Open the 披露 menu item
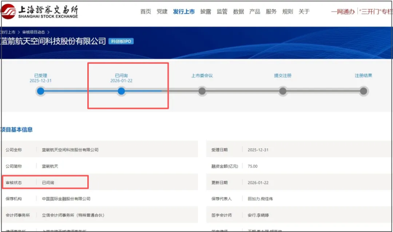The image size is (393, 232). [x=206, y=12]
